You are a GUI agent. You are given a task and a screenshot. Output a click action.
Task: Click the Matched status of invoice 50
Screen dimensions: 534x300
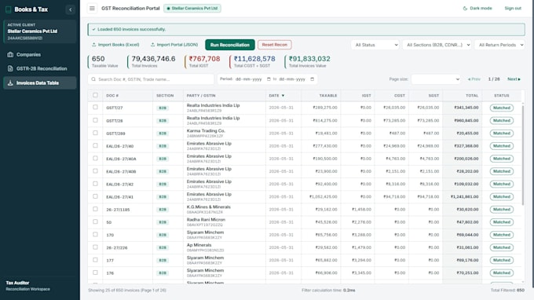[x=502, y=222]
